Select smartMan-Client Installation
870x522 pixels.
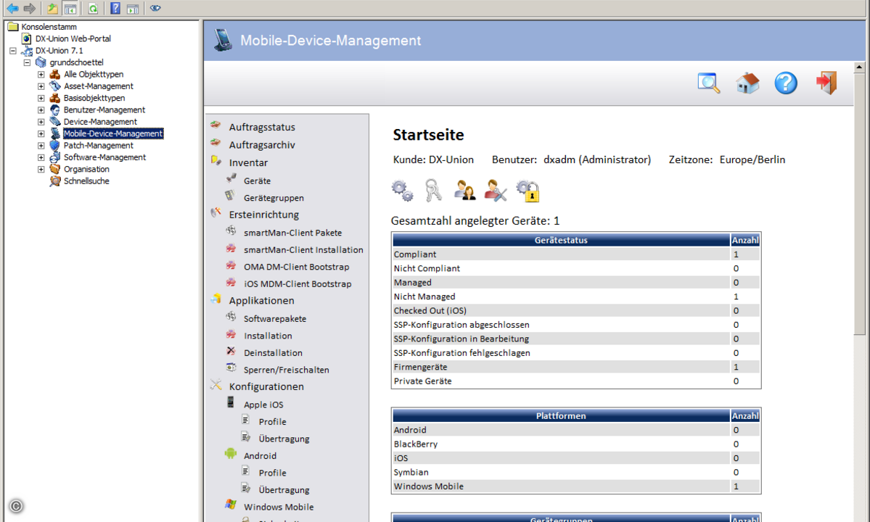(303, 250)
